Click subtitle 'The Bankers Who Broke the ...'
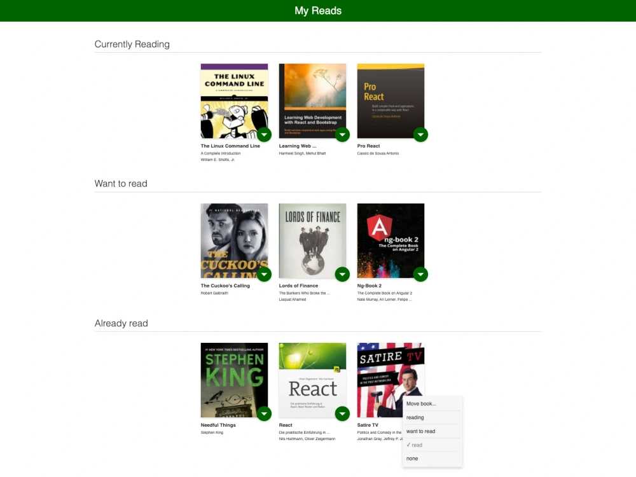Viewport: 636px width, 477px height. pyautogui.click(x=305, y=293)
